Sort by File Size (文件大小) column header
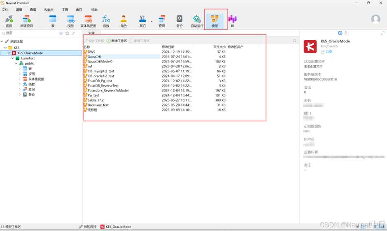The image size is (387, 231). coord(210,47)
